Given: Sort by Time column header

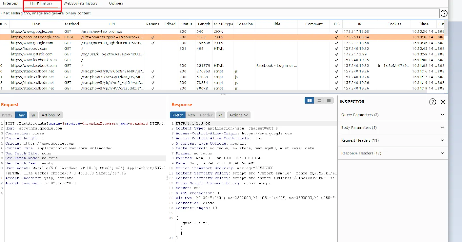Looking at the screenshot, I should click(424, 24).
